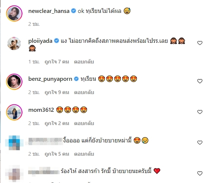Viewport: 208px width, 183px height.
Task: Like ploiiyada's comment with the heart icon
Action: click(200, 43)
